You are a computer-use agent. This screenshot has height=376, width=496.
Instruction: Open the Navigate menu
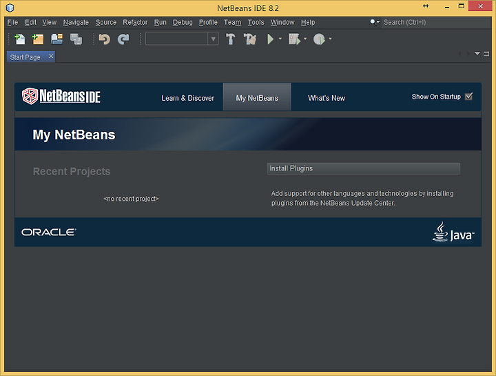[76, 23]
